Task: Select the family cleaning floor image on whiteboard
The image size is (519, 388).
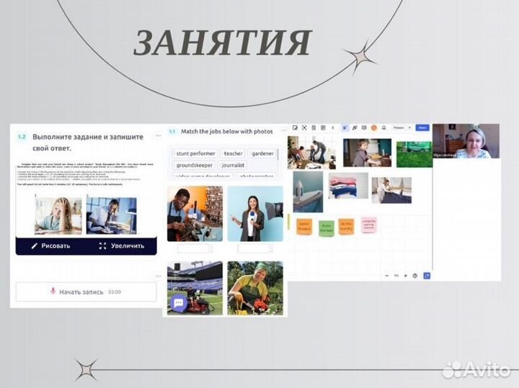Action: click(312, 153)
